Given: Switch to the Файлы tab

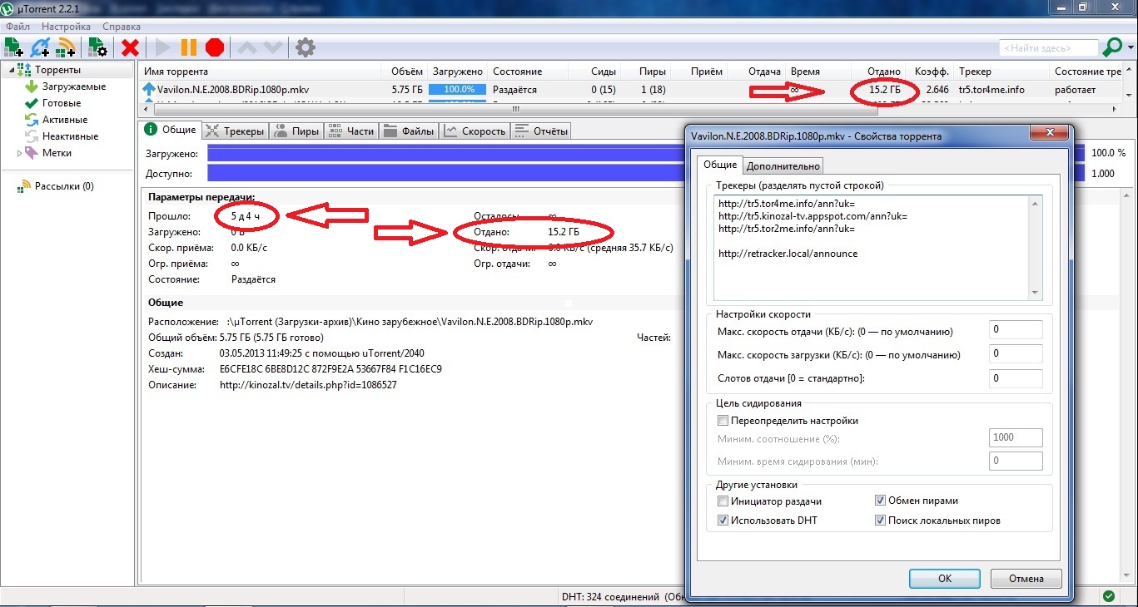Looking at the screenshot, I should 410,131.
